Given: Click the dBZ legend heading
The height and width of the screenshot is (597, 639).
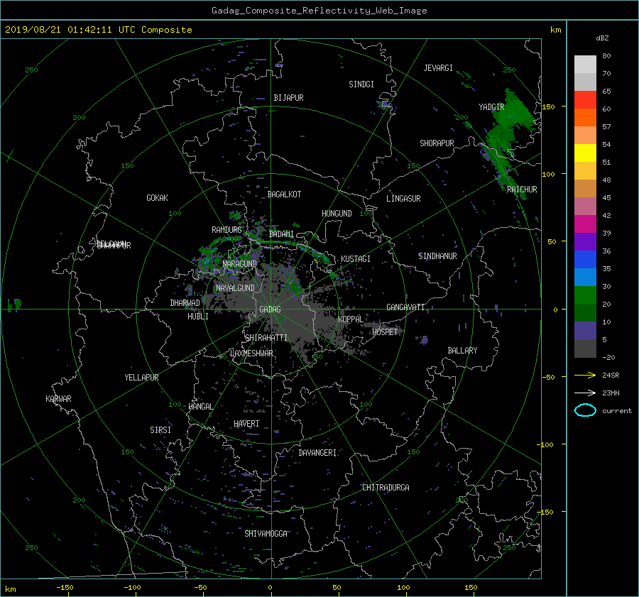Looking at the screenshot, I should [x=602, y=38].
